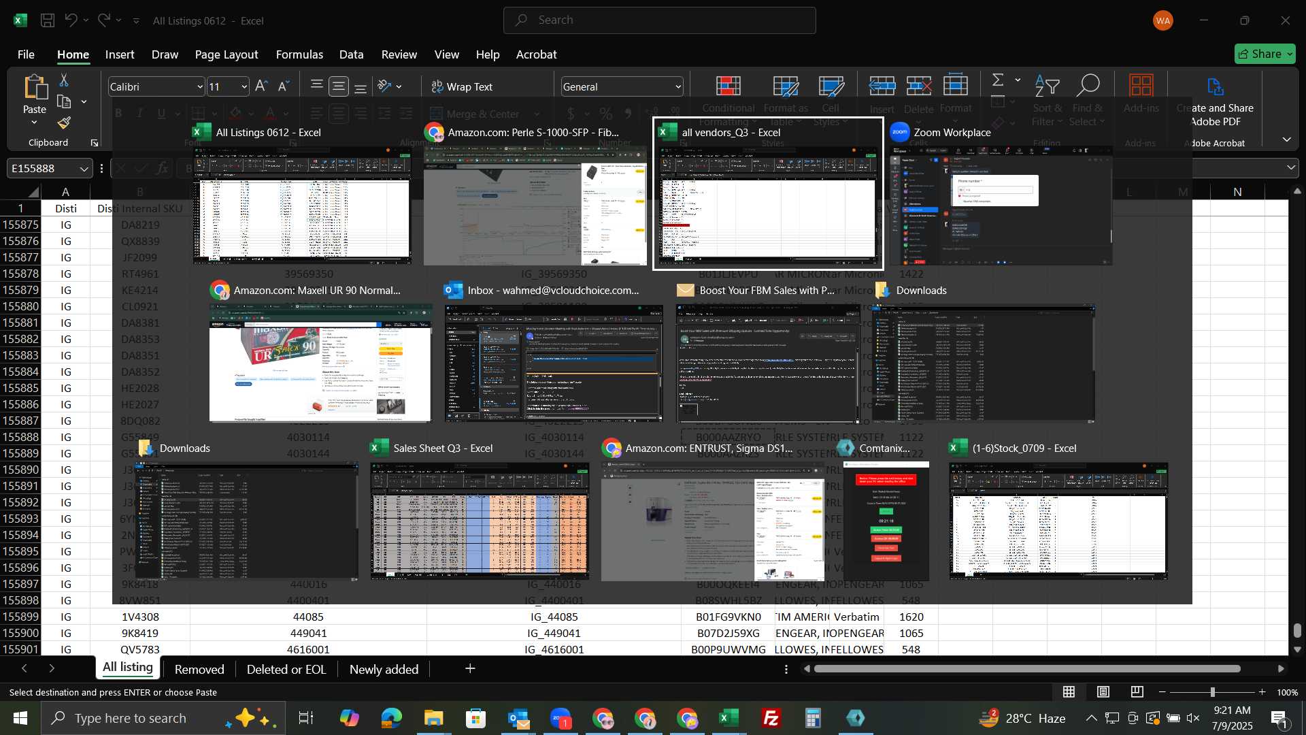
Task: Open the Paste options dropdown arrow
Action: [x=34, y=123]
